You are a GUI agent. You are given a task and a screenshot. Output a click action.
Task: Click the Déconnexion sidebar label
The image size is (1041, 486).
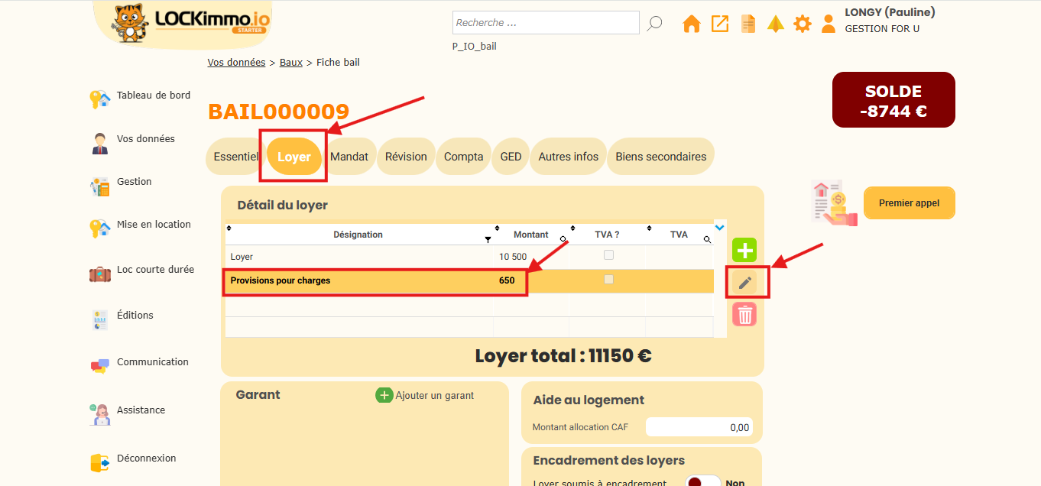147,458
